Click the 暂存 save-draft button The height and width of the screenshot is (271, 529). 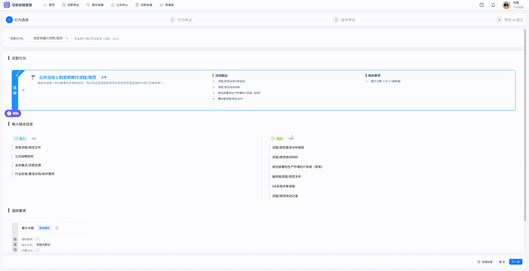tap(502, 262)
